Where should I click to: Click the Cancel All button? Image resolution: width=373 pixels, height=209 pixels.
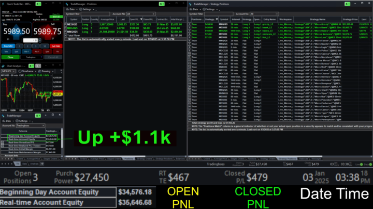[x=53, y=57]
